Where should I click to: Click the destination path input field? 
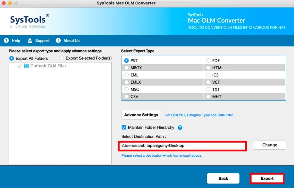point(182,146)
